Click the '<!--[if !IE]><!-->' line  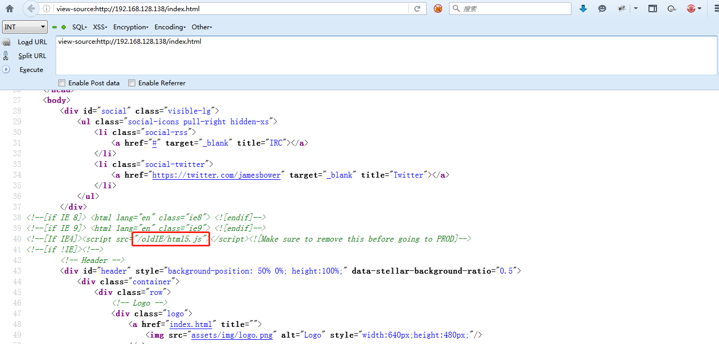click(x=65, y=250)
